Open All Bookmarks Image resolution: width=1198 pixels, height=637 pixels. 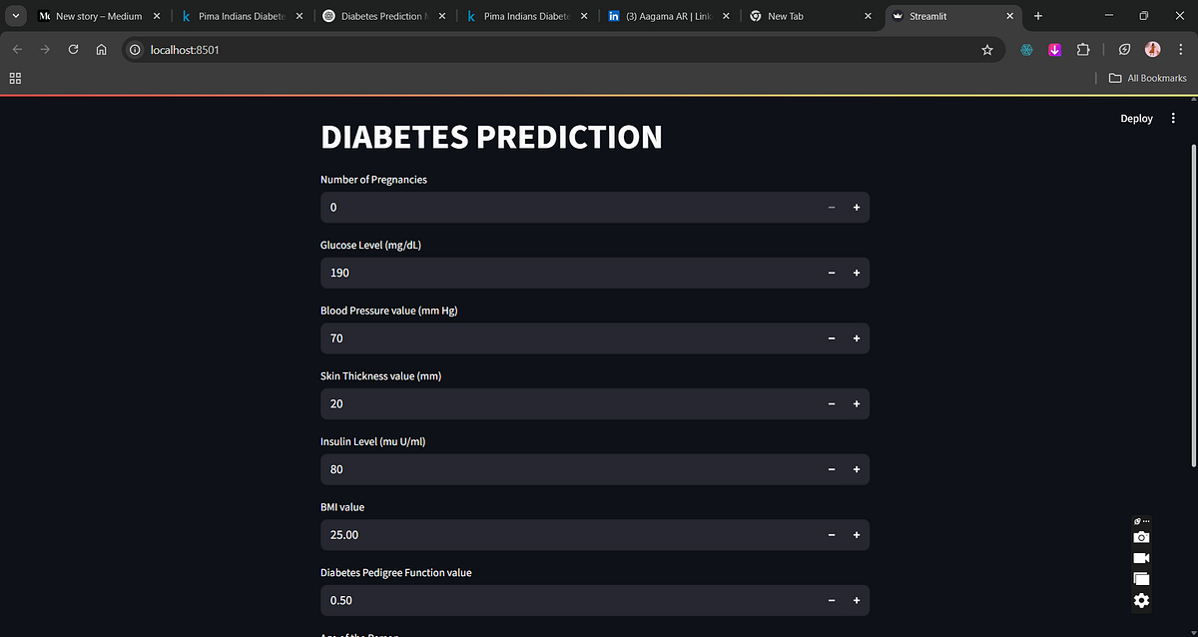click(x=1147, y=77)
